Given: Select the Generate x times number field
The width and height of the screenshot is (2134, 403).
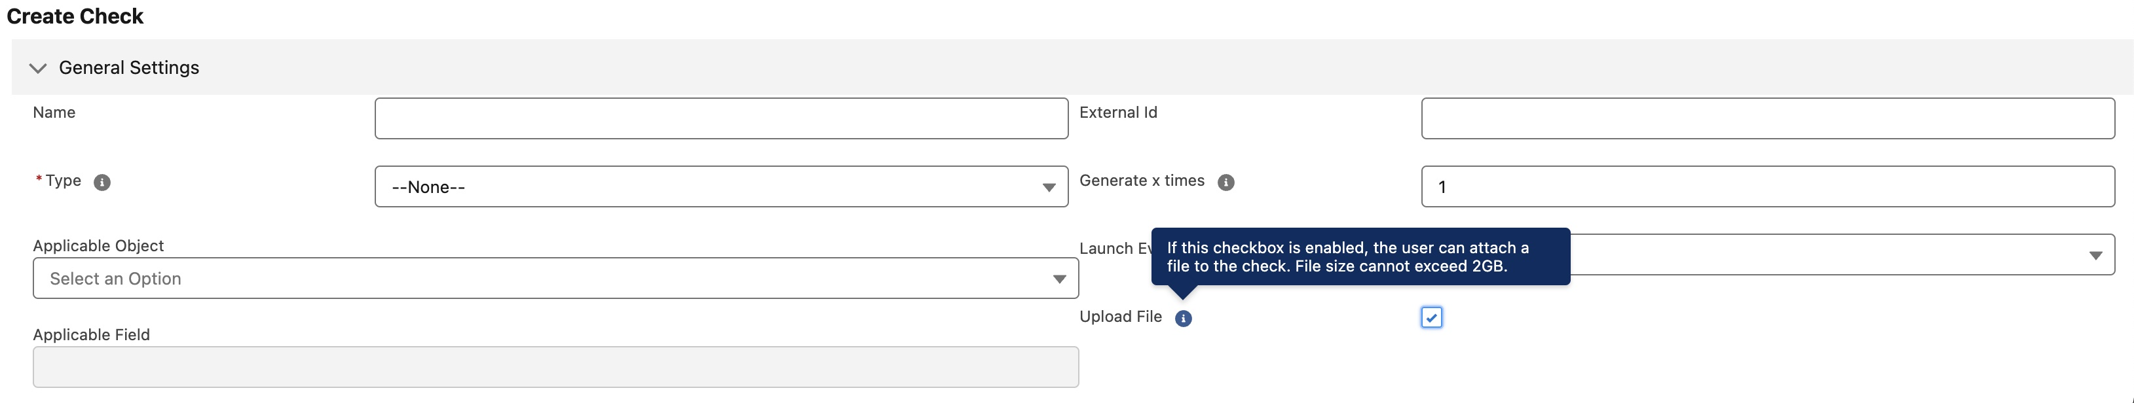Looking at the screenshot, I should (x=1767, y=187).
